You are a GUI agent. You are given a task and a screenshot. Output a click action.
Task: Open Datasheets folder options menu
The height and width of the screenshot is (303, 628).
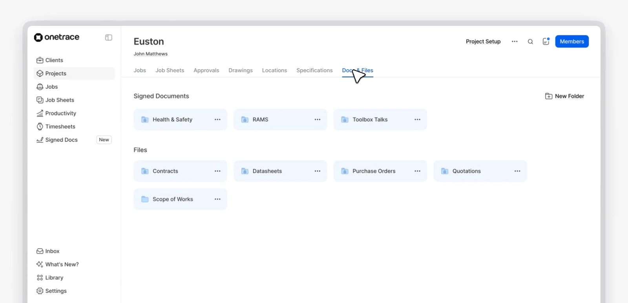click(318, 171)
